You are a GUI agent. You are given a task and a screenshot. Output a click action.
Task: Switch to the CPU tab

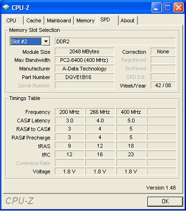[13, 20]
